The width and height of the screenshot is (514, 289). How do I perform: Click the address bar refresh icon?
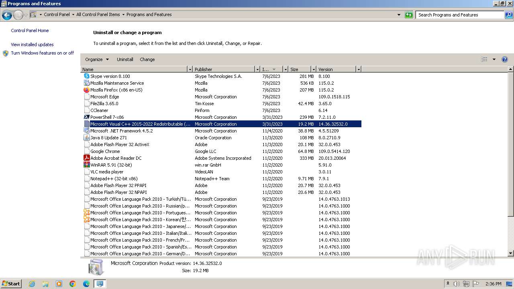point(409,15)
